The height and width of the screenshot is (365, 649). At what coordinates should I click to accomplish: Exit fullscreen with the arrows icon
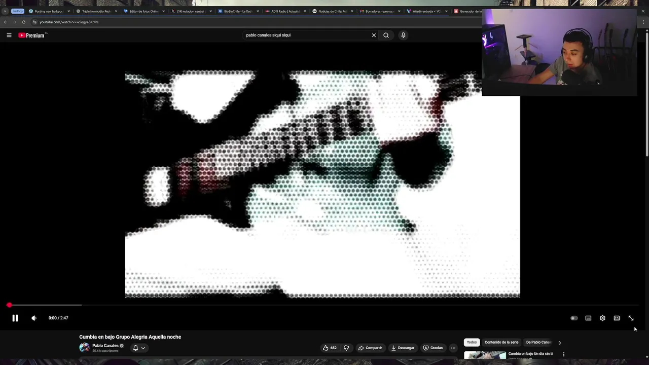point(631,318)
